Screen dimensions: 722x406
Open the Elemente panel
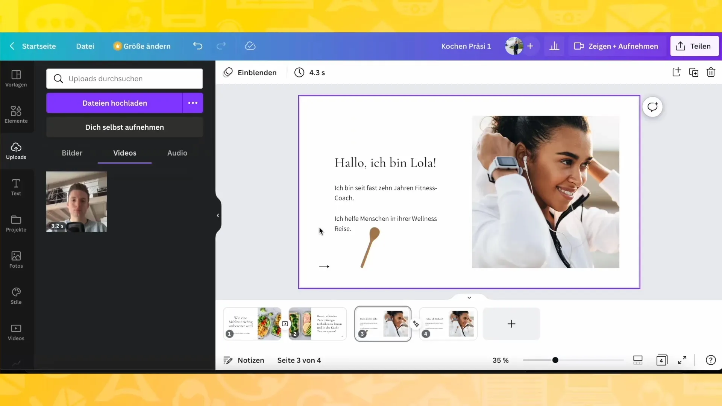pos(16,115)
